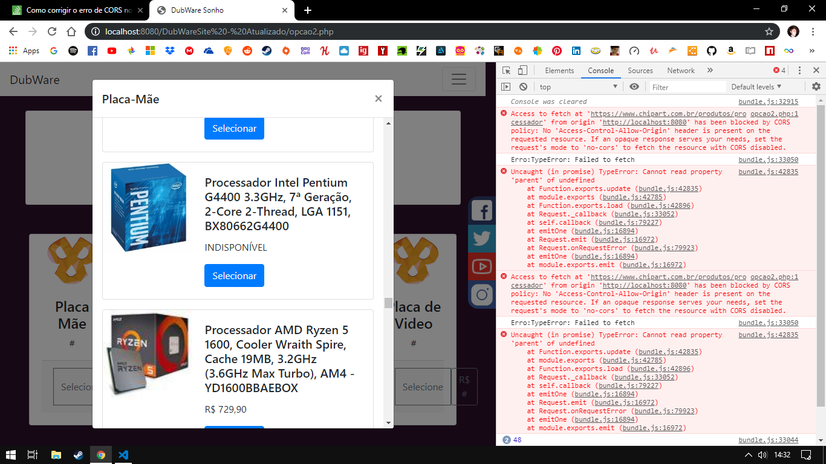Open the Amazon bookmark
The height and width of the screenshot is (464, 826).
[731, 51]
